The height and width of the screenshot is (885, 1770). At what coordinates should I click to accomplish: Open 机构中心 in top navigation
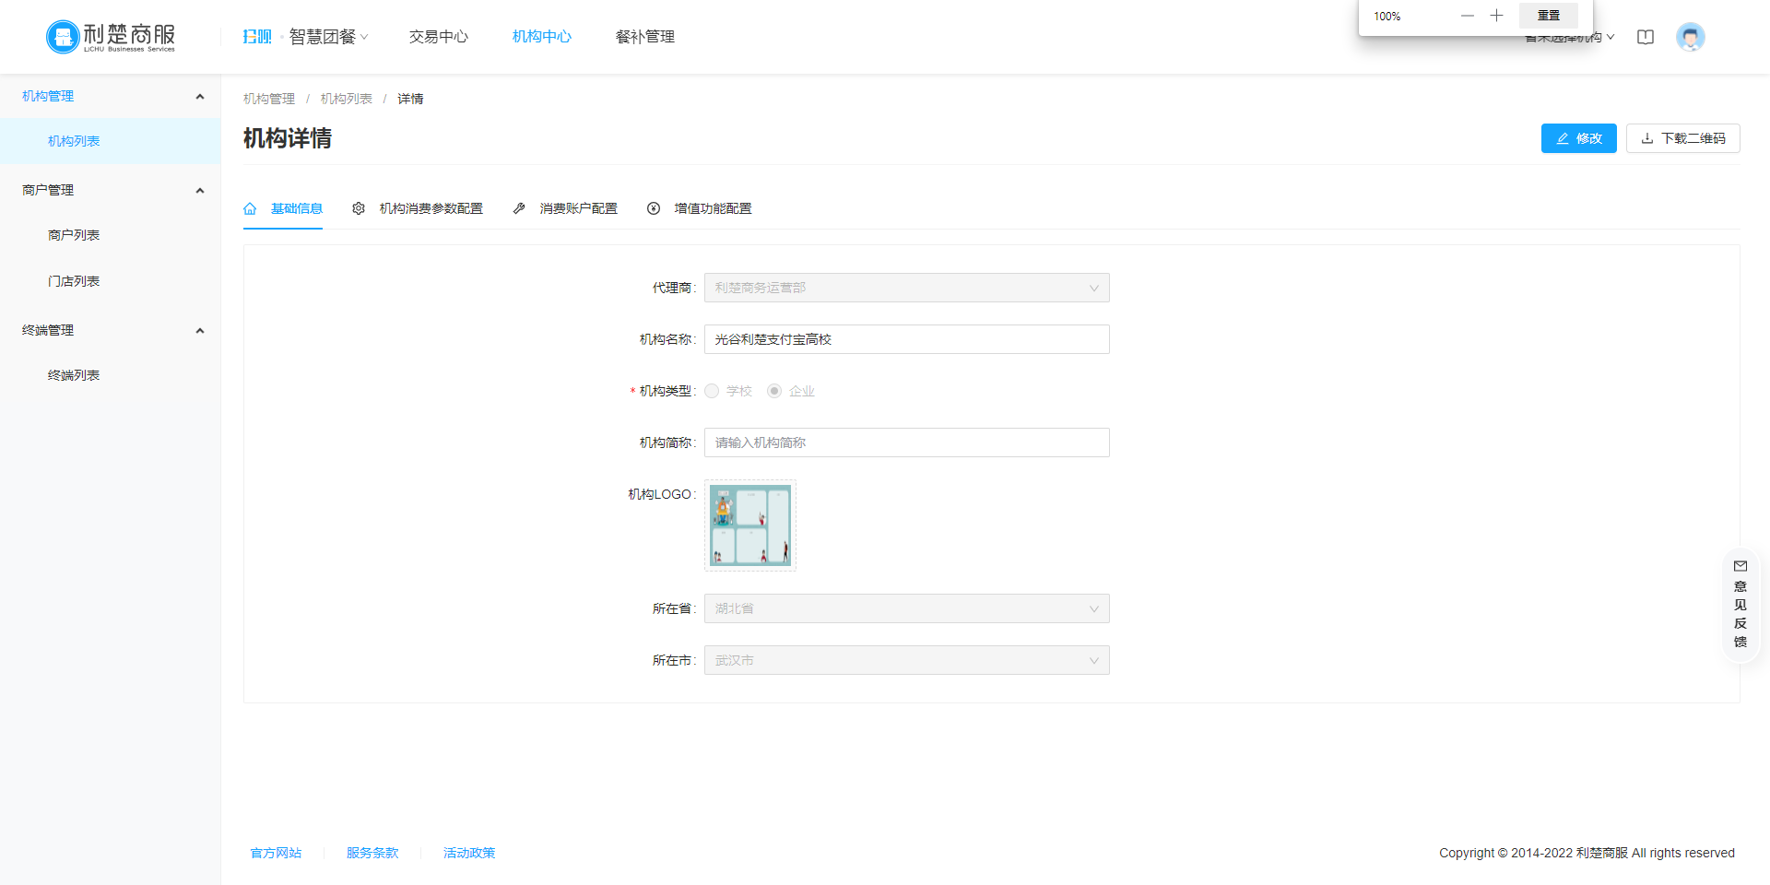542,37
